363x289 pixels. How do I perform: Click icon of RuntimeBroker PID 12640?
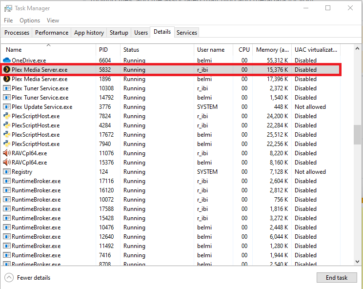click(x=7, y=236)
